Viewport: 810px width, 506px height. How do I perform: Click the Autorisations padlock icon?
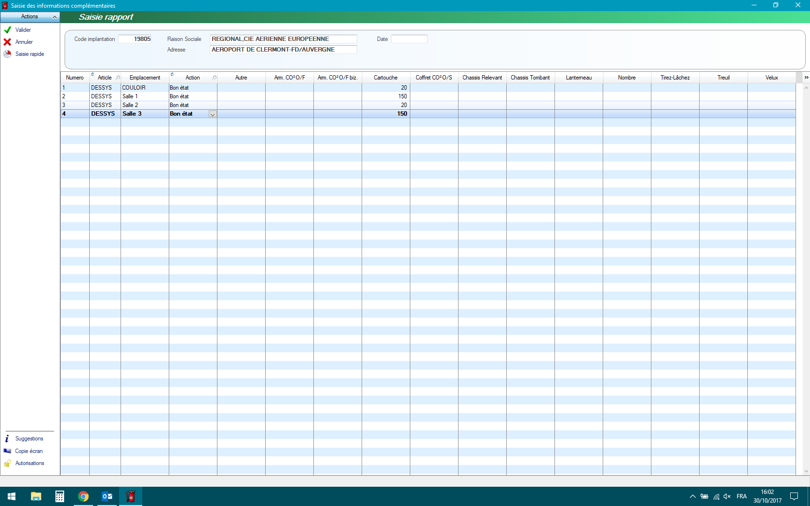pyautogui.click(x=7, y=463)
